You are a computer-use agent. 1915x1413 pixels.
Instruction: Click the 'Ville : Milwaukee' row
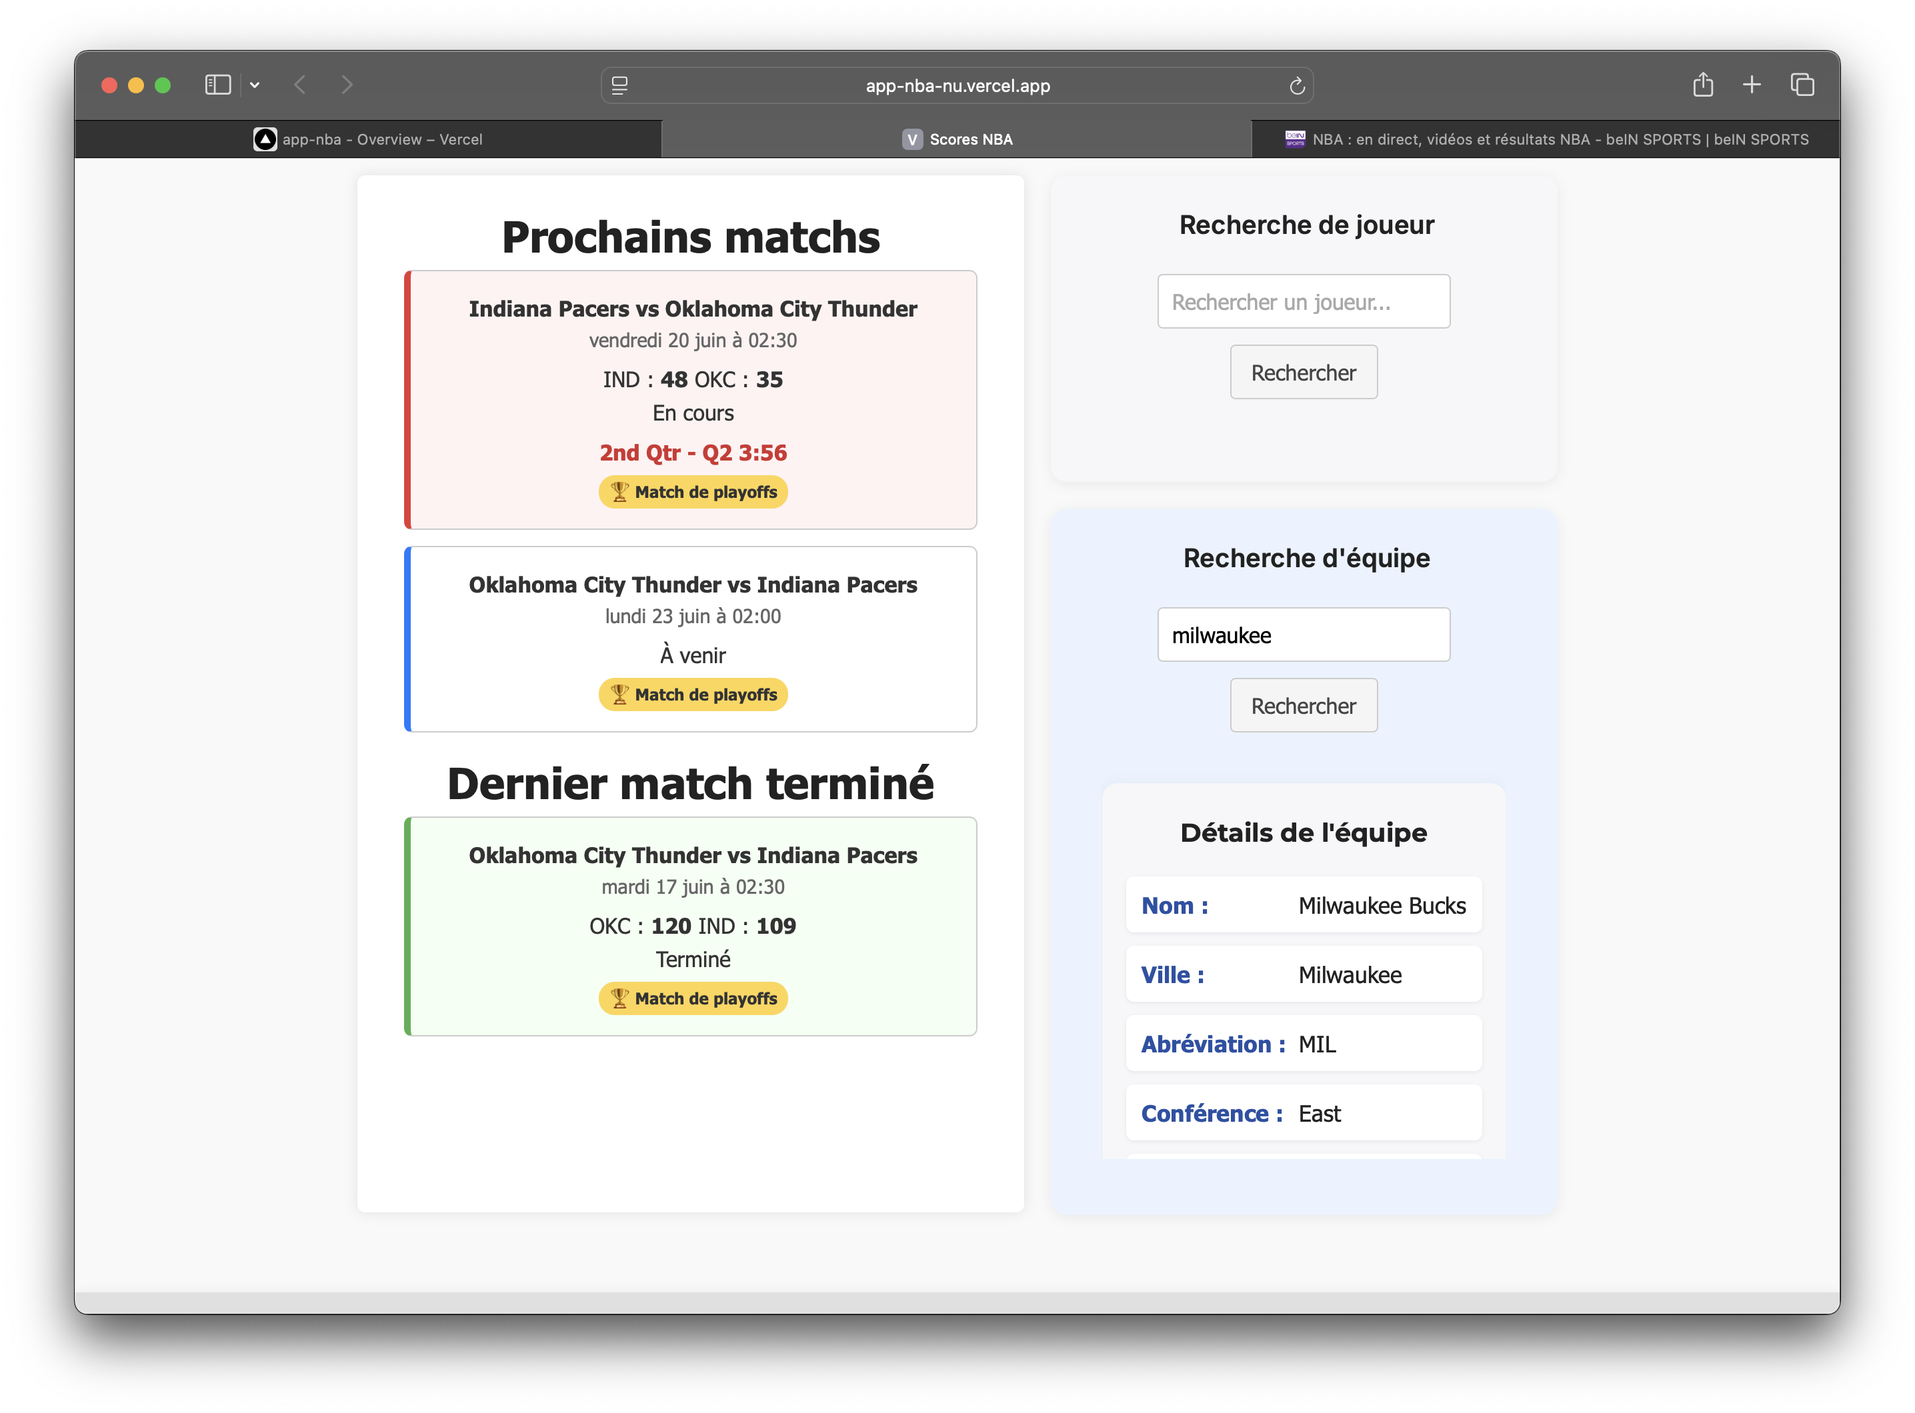click(1303, 974)
